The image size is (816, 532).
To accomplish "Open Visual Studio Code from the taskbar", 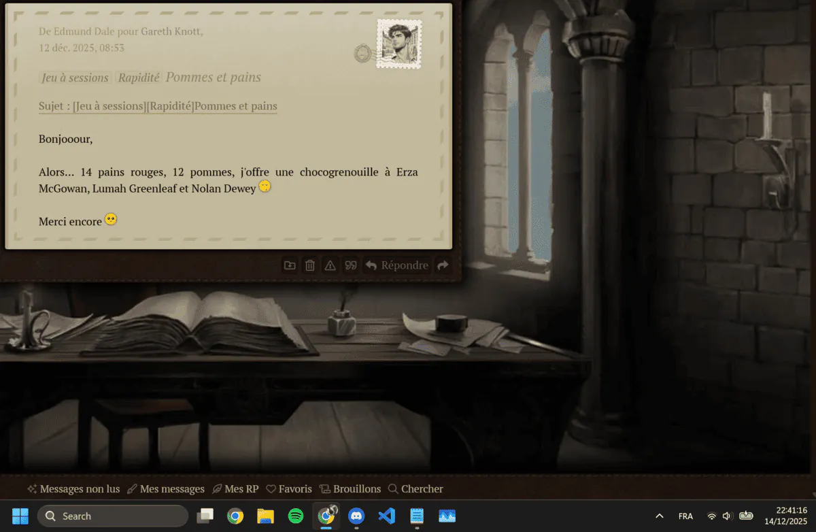I will click(x=386, y=516).
